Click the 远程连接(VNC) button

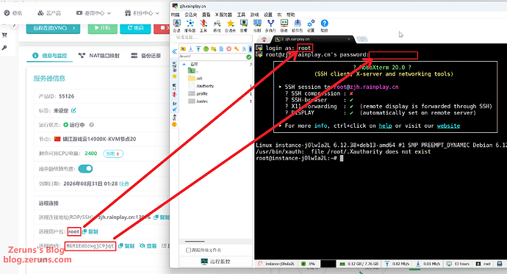(53, 28)
